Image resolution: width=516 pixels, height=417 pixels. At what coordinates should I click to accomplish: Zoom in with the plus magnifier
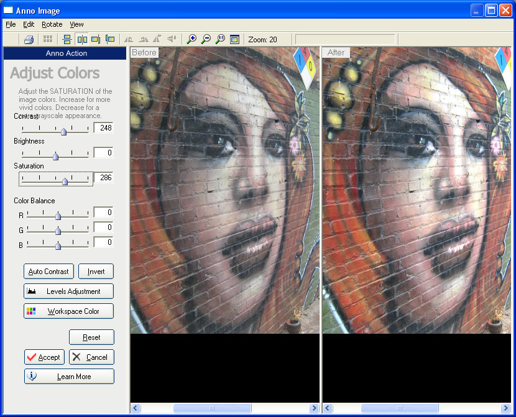191,40
